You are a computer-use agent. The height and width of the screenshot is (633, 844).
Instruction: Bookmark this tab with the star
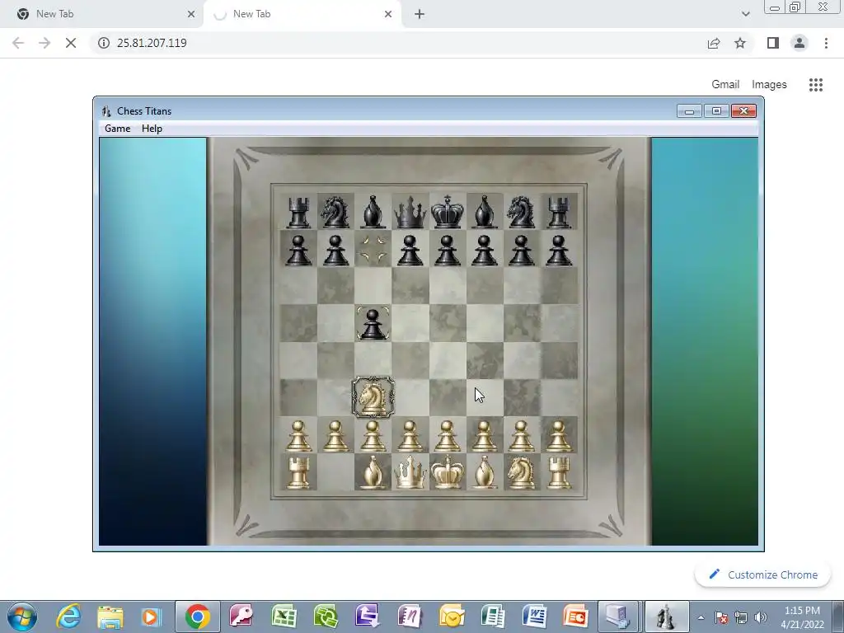click(740, 43)
